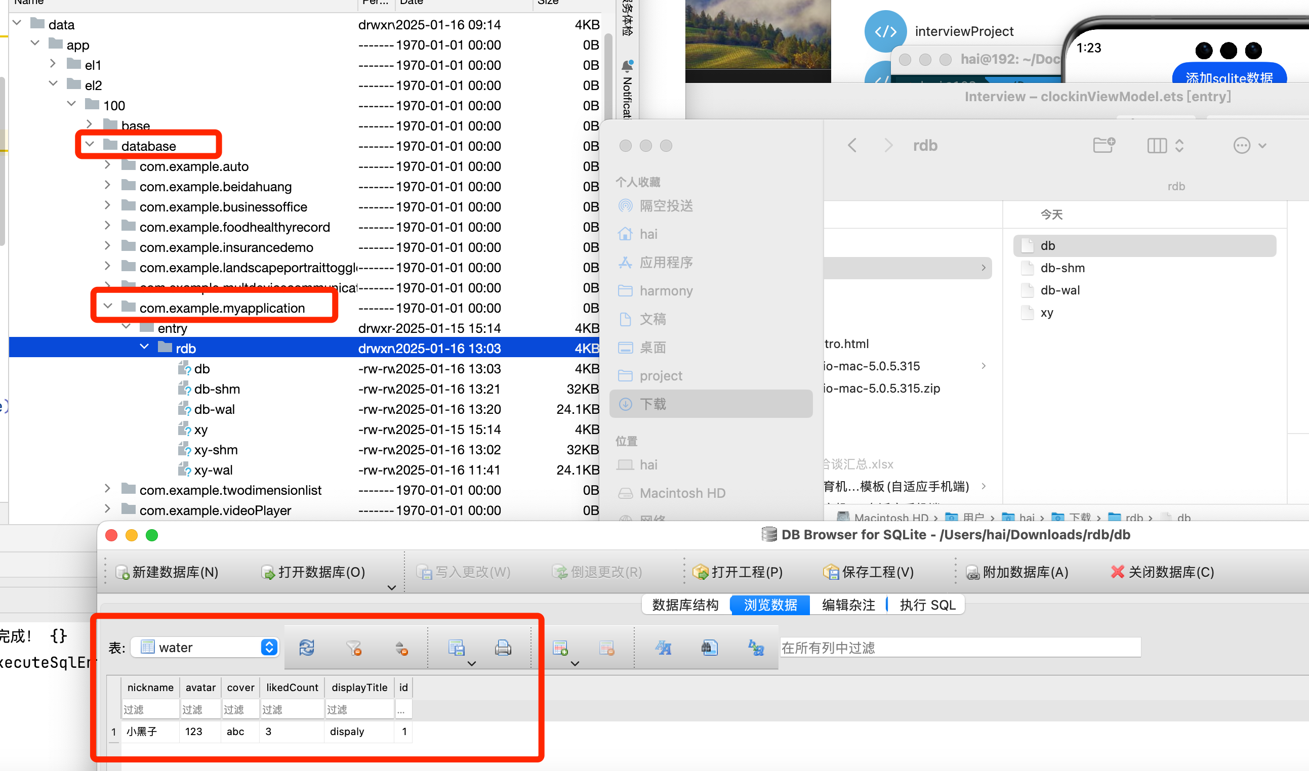Click the insert new record icon
This screenshot has width=1309, height=771.
pyautogui.click(x=560, y=648)
